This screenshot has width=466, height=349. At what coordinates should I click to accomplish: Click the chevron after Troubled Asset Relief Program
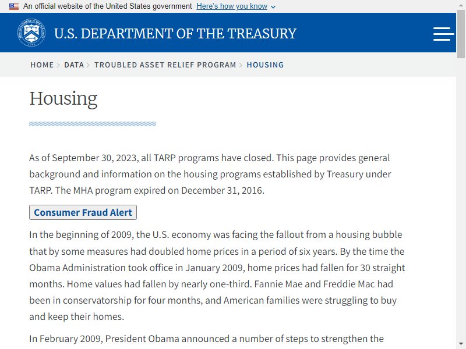pyautogui.click(x=241, y=65)
